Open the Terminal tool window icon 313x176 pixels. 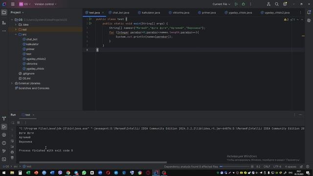tap(4, 159)
